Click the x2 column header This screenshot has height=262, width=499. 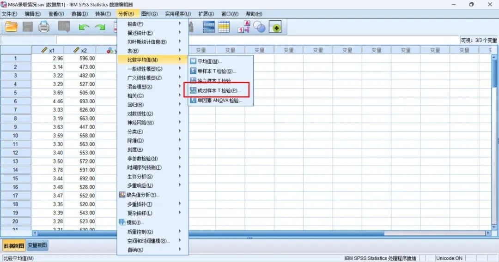(79, 50)
